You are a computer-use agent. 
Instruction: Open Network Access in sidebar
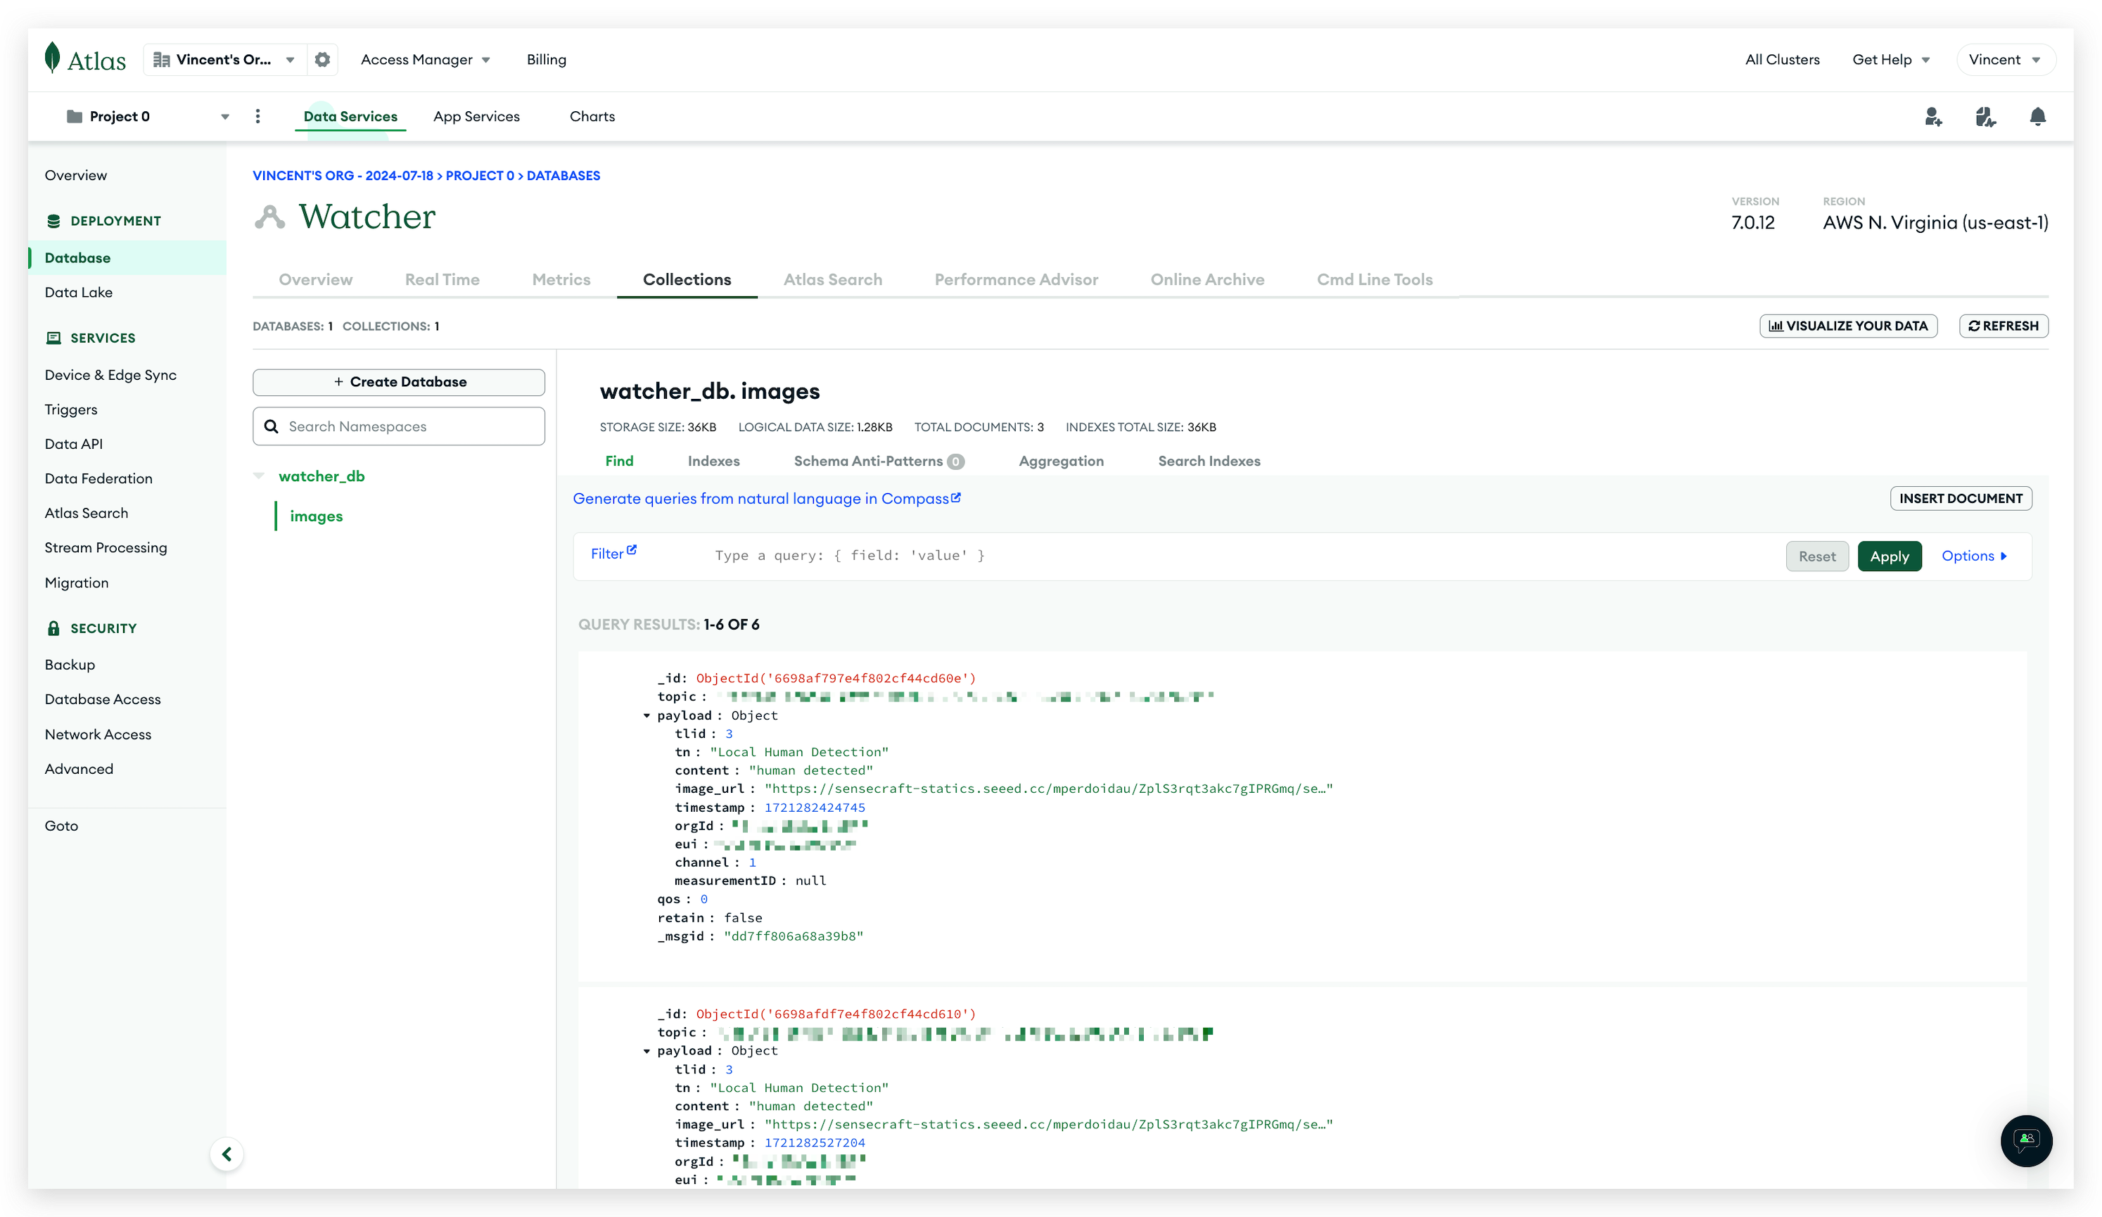tap(98, 734)
